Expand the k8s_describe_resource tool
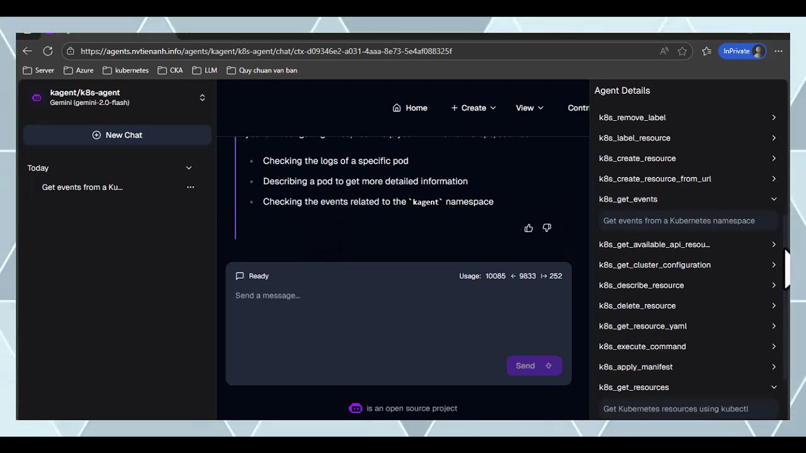The width and height of the screenshot is (806, 453). tap(688, 286)
